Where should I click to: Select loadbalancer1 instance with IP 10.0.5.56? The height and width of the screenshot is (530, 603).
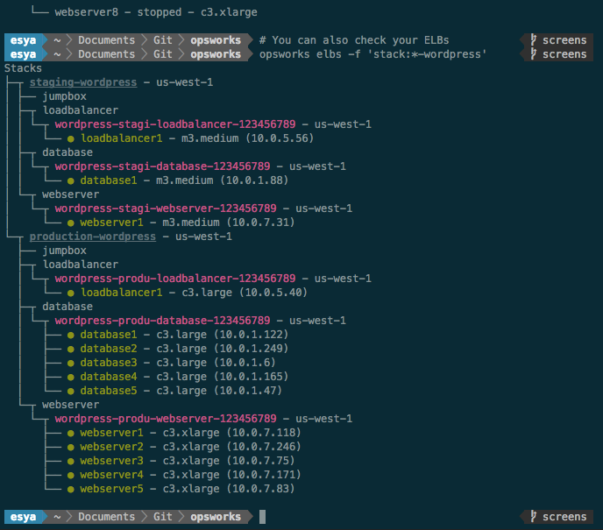point(122,138)
